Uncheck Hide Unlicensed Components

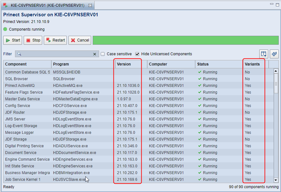pyautogui.click(x=137, y=54)
